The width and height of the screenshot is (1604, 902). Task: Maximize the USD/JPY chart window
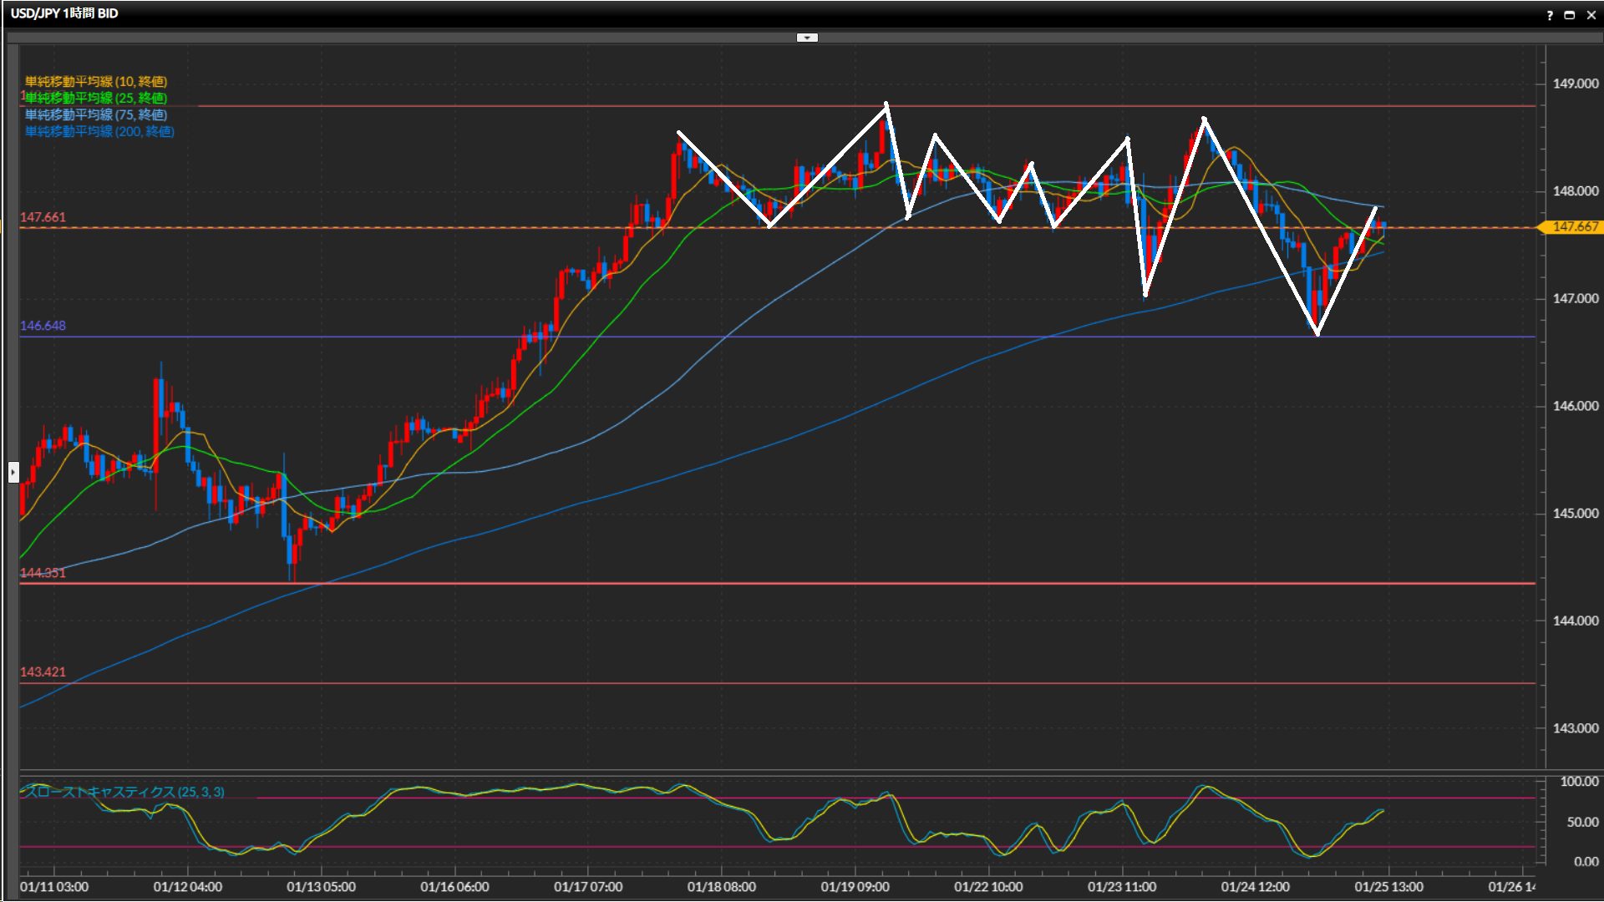pos(1570,15)
